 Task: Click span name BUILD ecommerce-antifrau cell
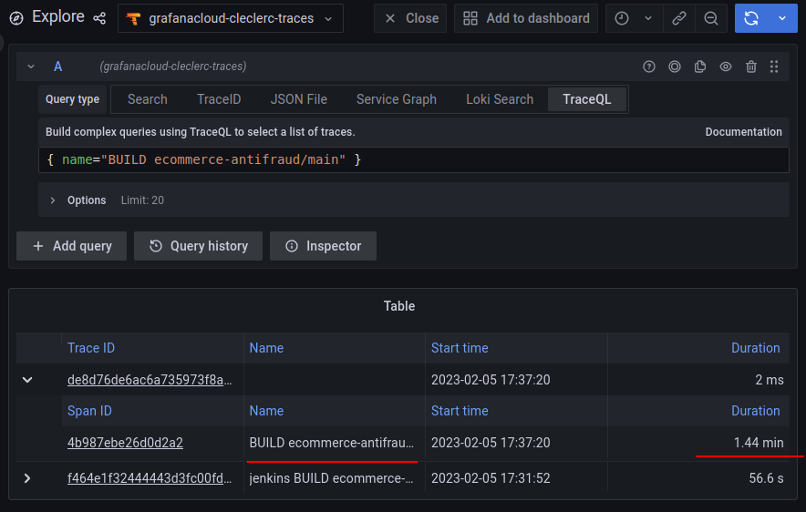click(332, 443)
